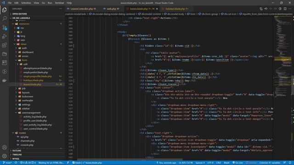Open the Help menu
This screenshot has height=165, width=294.
coord(69,3)
